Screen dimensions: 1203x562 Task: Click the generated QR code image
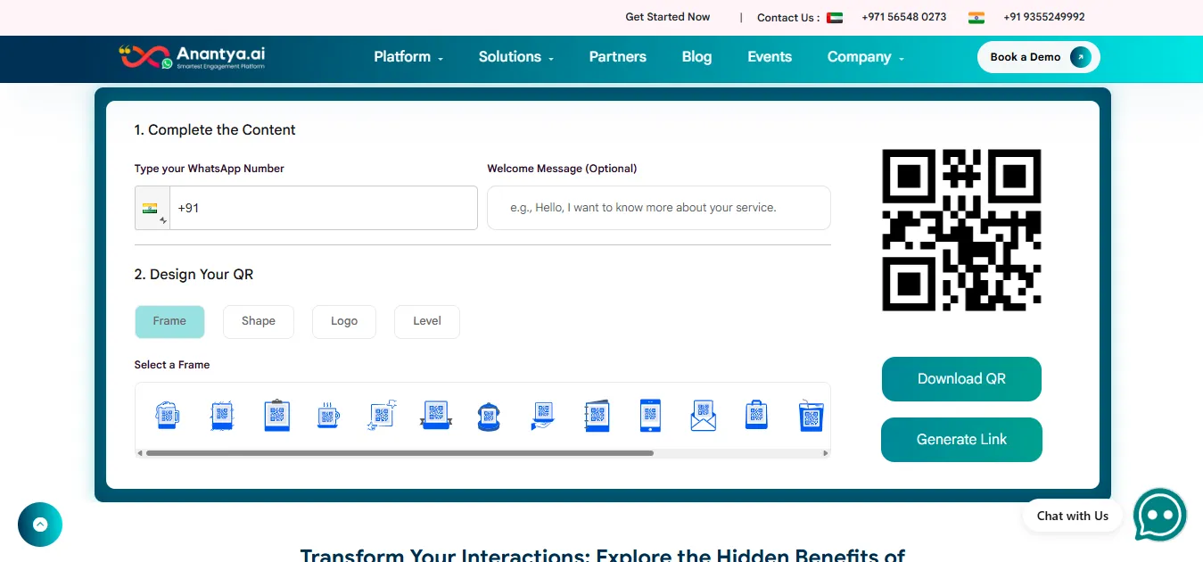tap(961, 230)
